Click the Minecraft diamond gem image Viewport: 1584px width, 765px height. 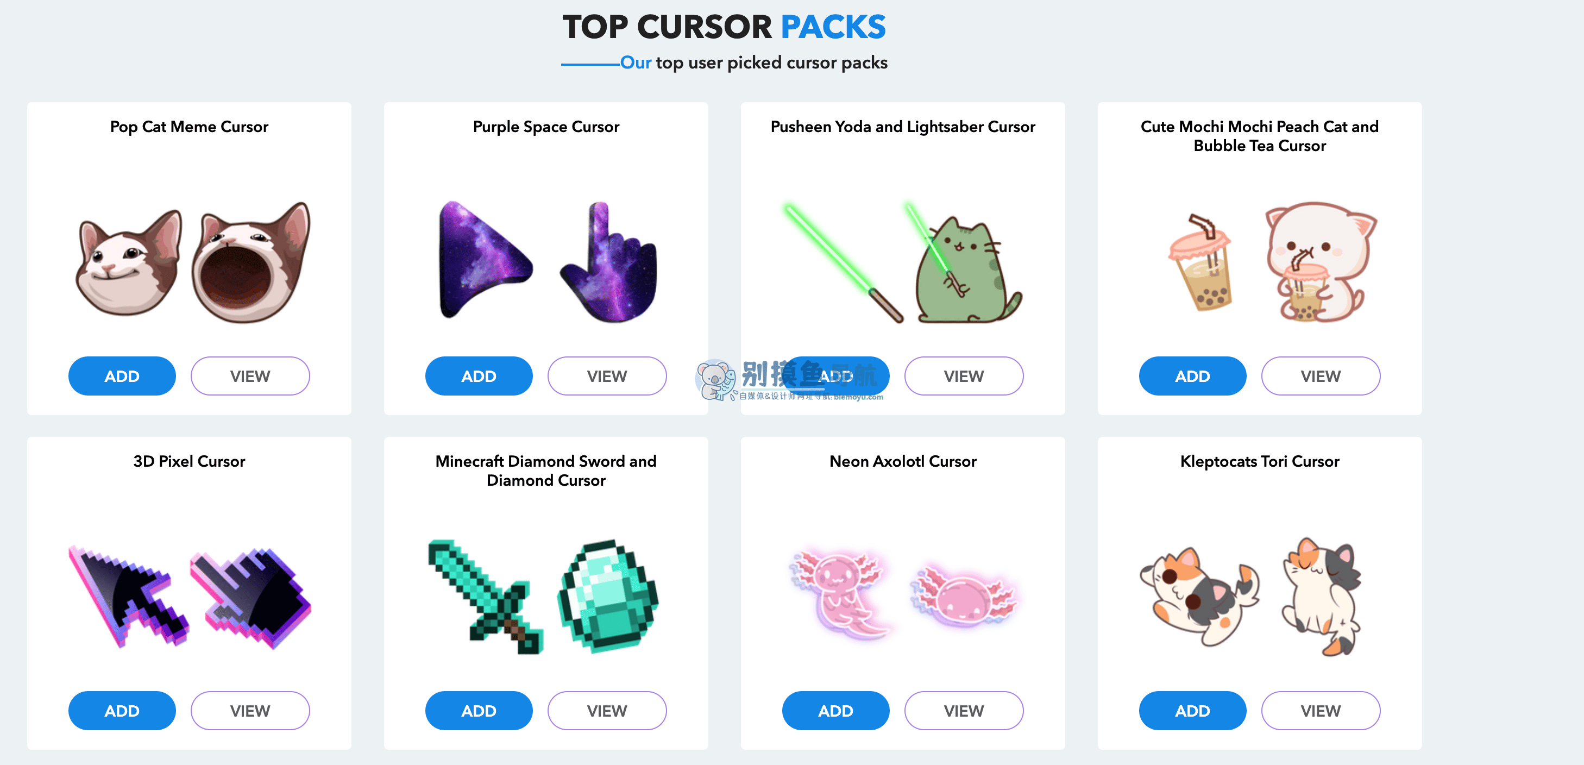click(x=607, y=596)
